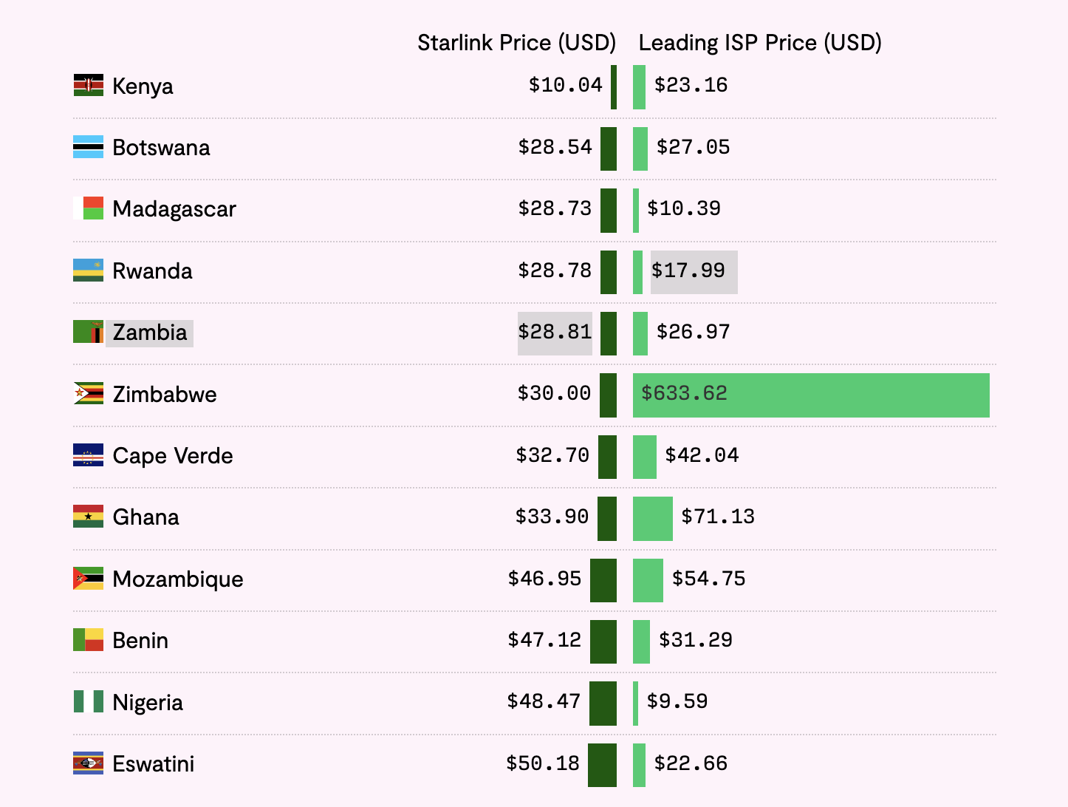Click the Mozambique flag icon
The height and width of the screenshot is (807, 1068).
coord(88,579)
